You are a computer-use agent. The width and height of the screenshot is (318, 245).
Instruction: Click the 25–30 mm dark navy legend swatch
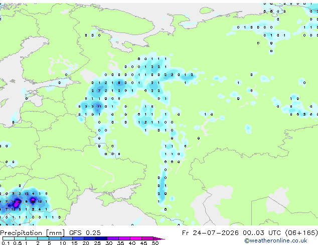101,238
